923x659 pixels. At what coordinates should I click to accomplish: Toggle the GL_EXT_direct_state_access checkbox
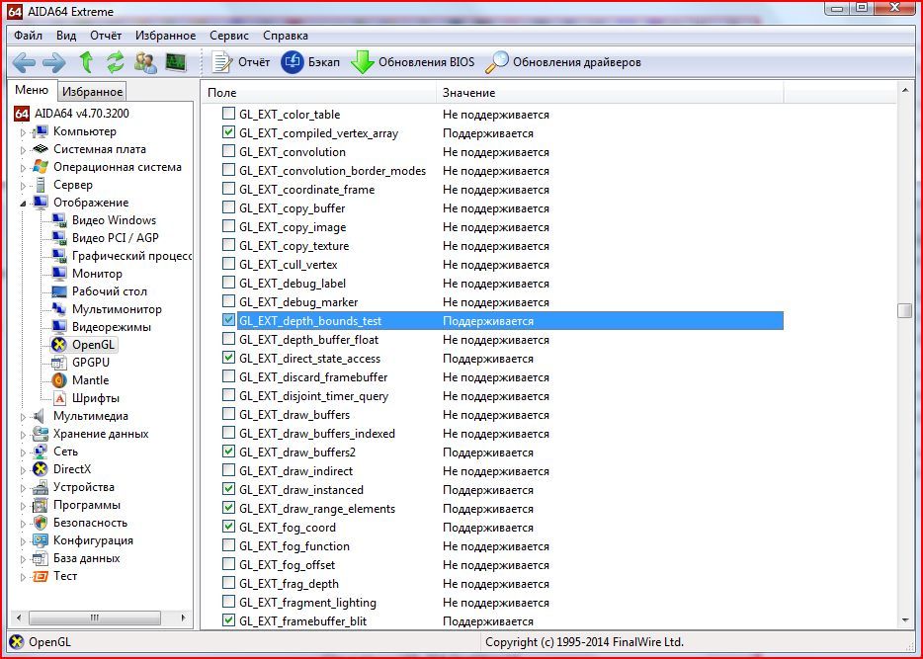click(x=228, y=358)
